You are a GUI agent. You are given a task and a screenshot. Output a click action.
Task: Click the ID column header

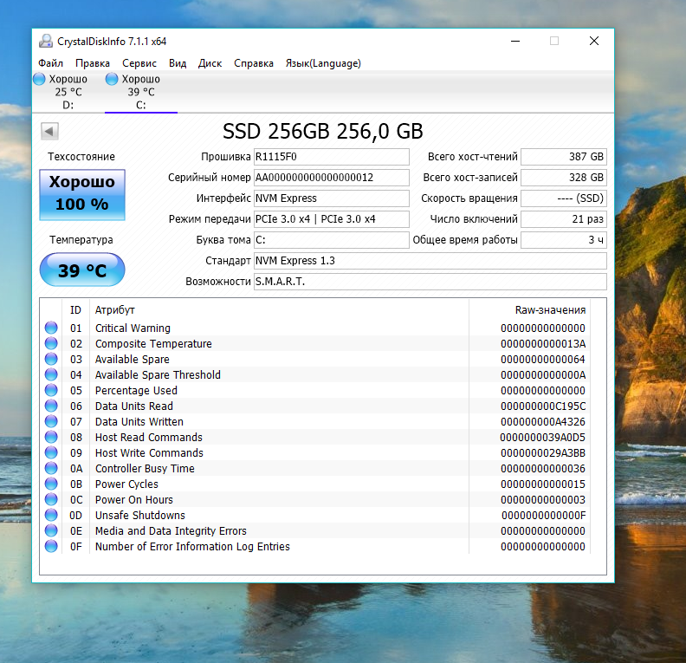tap(75, 310)
